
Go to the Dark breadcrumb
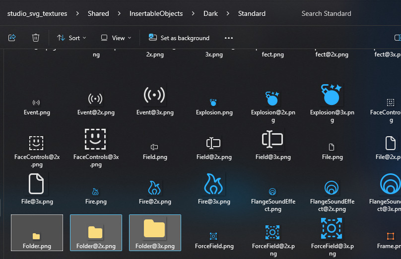(x=210, y=13)
